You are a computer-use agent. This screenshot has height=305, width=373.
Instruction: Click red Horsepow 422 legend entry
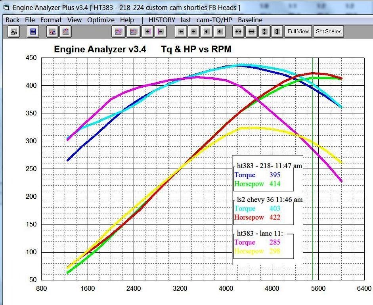(x=257, y=217)
